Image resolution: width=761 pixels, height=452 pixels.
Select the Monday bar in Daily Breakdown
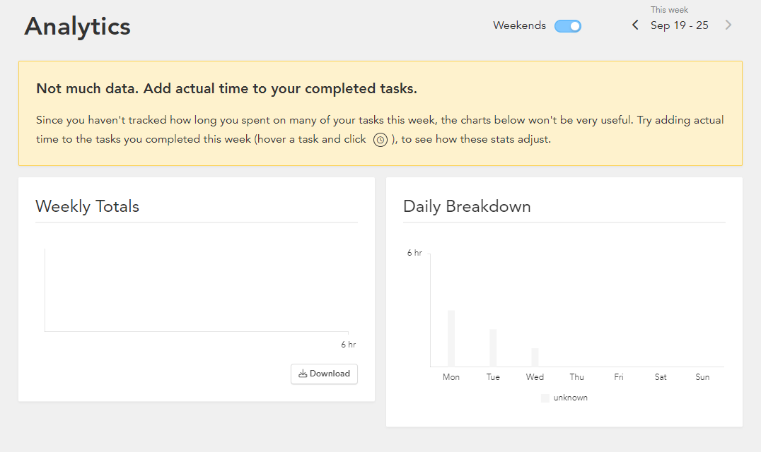(x=451, y=338)
